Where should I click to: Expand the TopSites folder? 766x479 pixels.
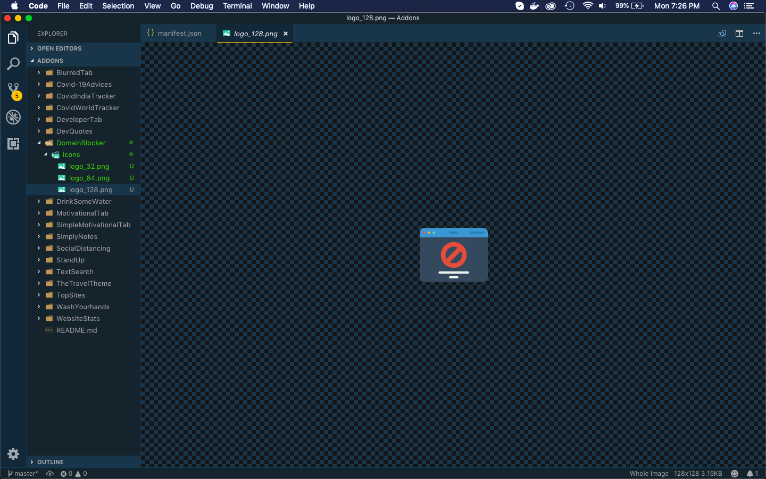coord(84,295)
